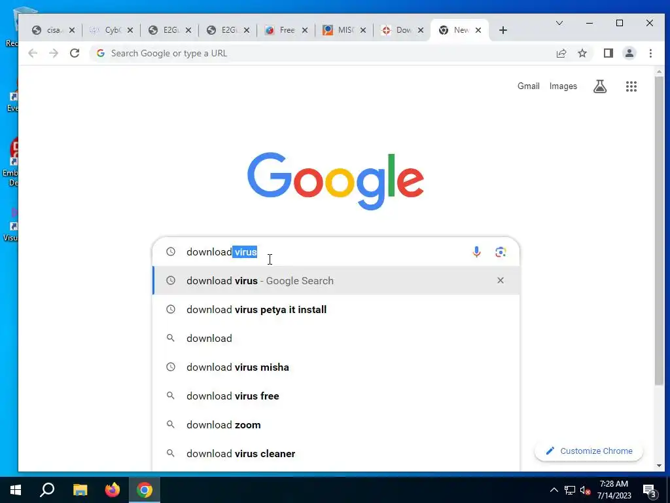The image size is (670, 503).
Task: Close the cisa tab
Action: tap(72, 30)
